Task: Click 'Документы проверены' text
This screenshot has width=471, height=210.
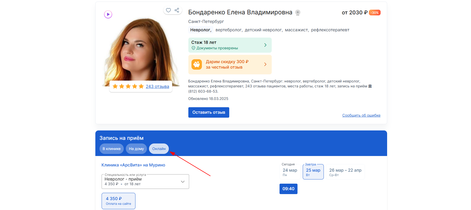Action: (217, 48)
